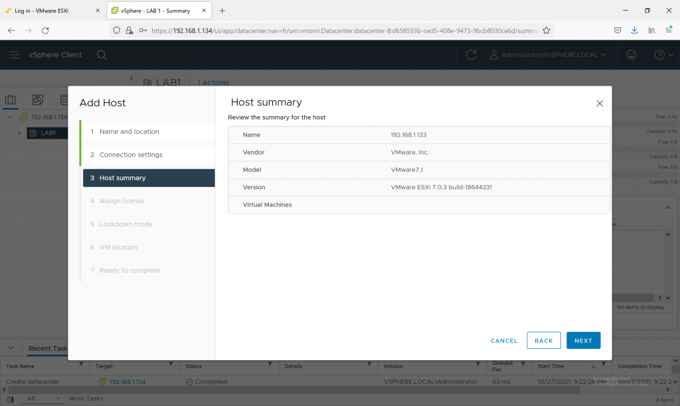680x406 pixels.
Task: Filter the Start Time column
Action: [x=603, y=364]
